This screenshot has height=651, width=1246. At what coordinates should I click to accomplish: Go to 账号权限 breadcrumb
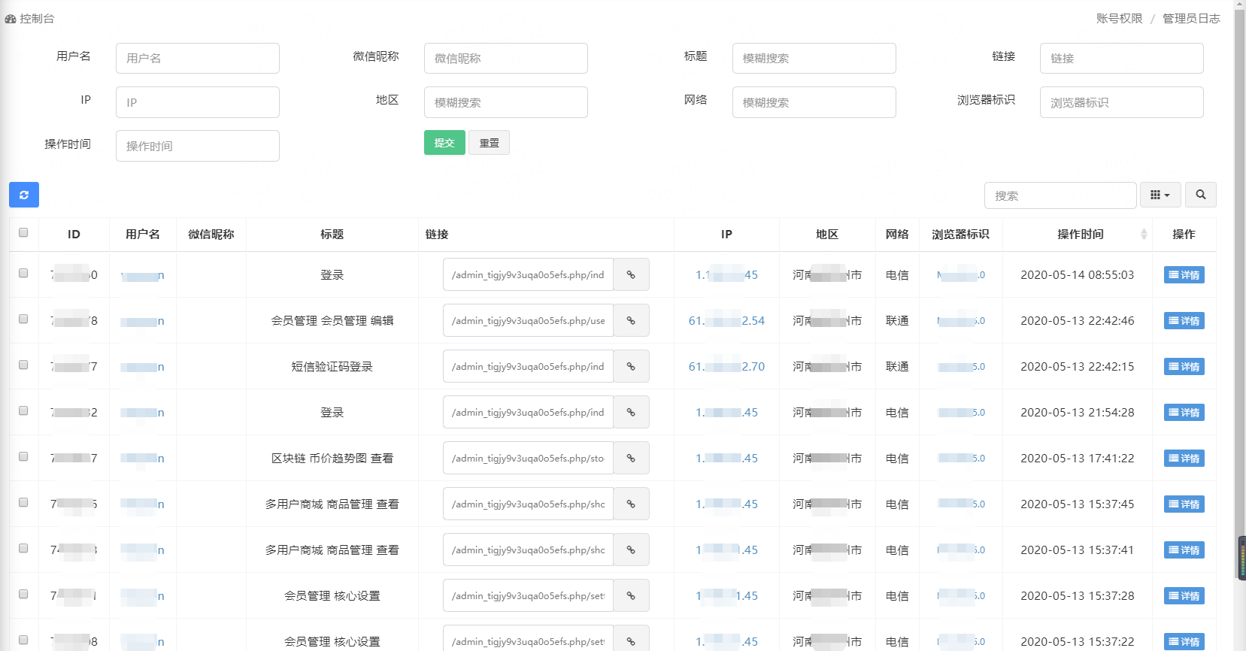coord(1119,19)
